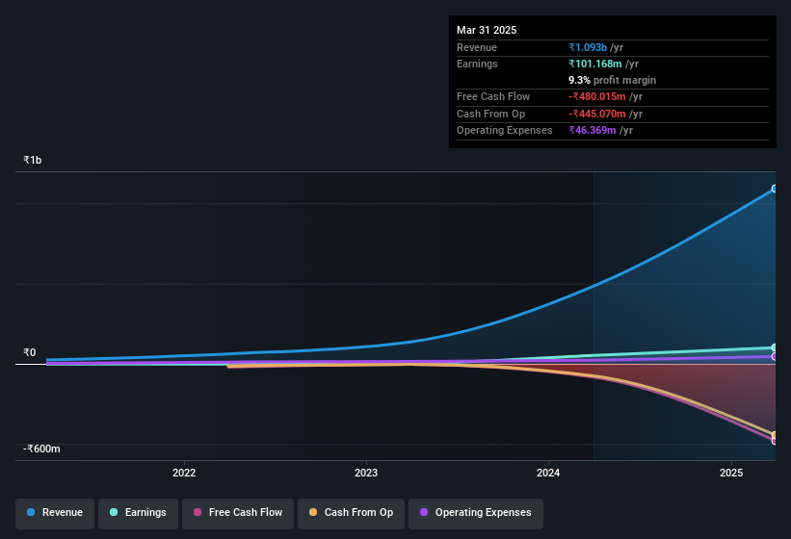
Task: Toggle the Free Cash Flow legend button
Action: click(x=238, y=513)
